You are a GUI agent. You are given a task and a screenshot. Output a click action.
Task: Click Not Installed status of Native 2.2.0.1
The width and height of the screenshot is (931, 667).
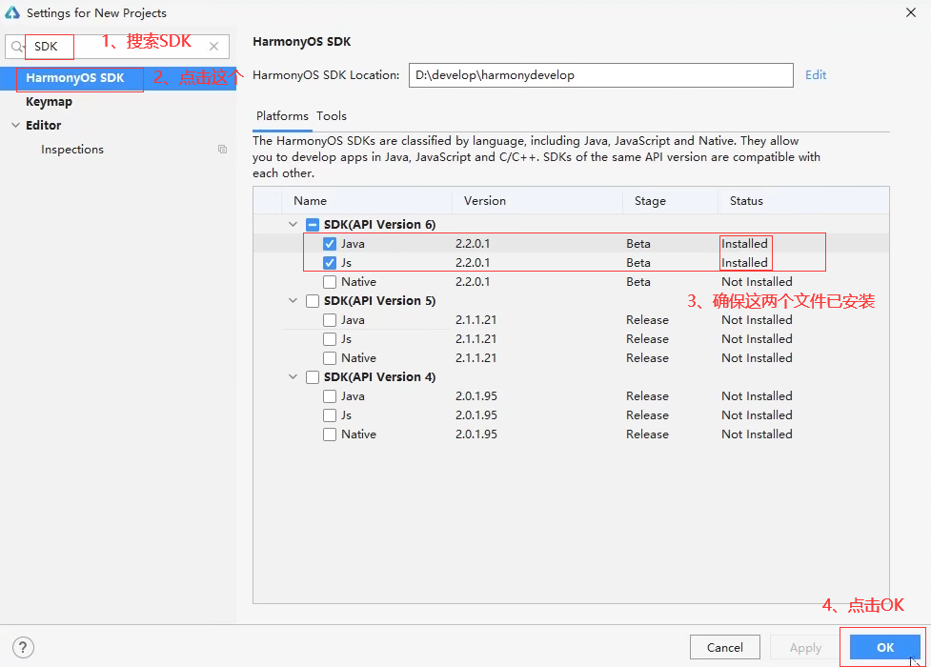pos(757,281)
